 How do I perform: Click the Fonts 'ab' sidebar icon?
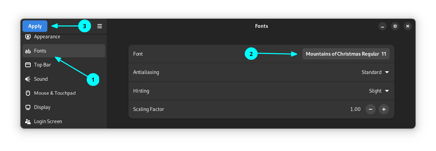click(x=28, y=51)
